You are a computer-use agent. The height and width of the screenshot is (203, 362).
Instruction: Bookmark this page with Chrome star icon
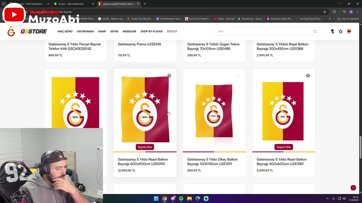point(325,12)
